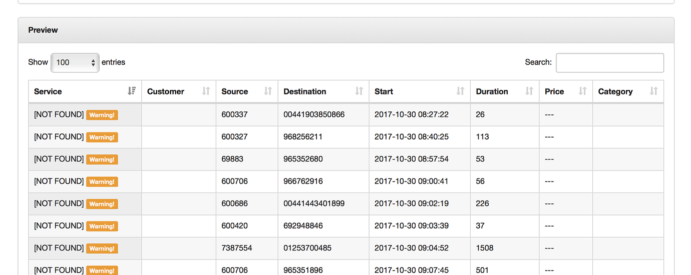Select duration value 37
The height and width of the screenshot is (275, 691).
click(480, 225)
